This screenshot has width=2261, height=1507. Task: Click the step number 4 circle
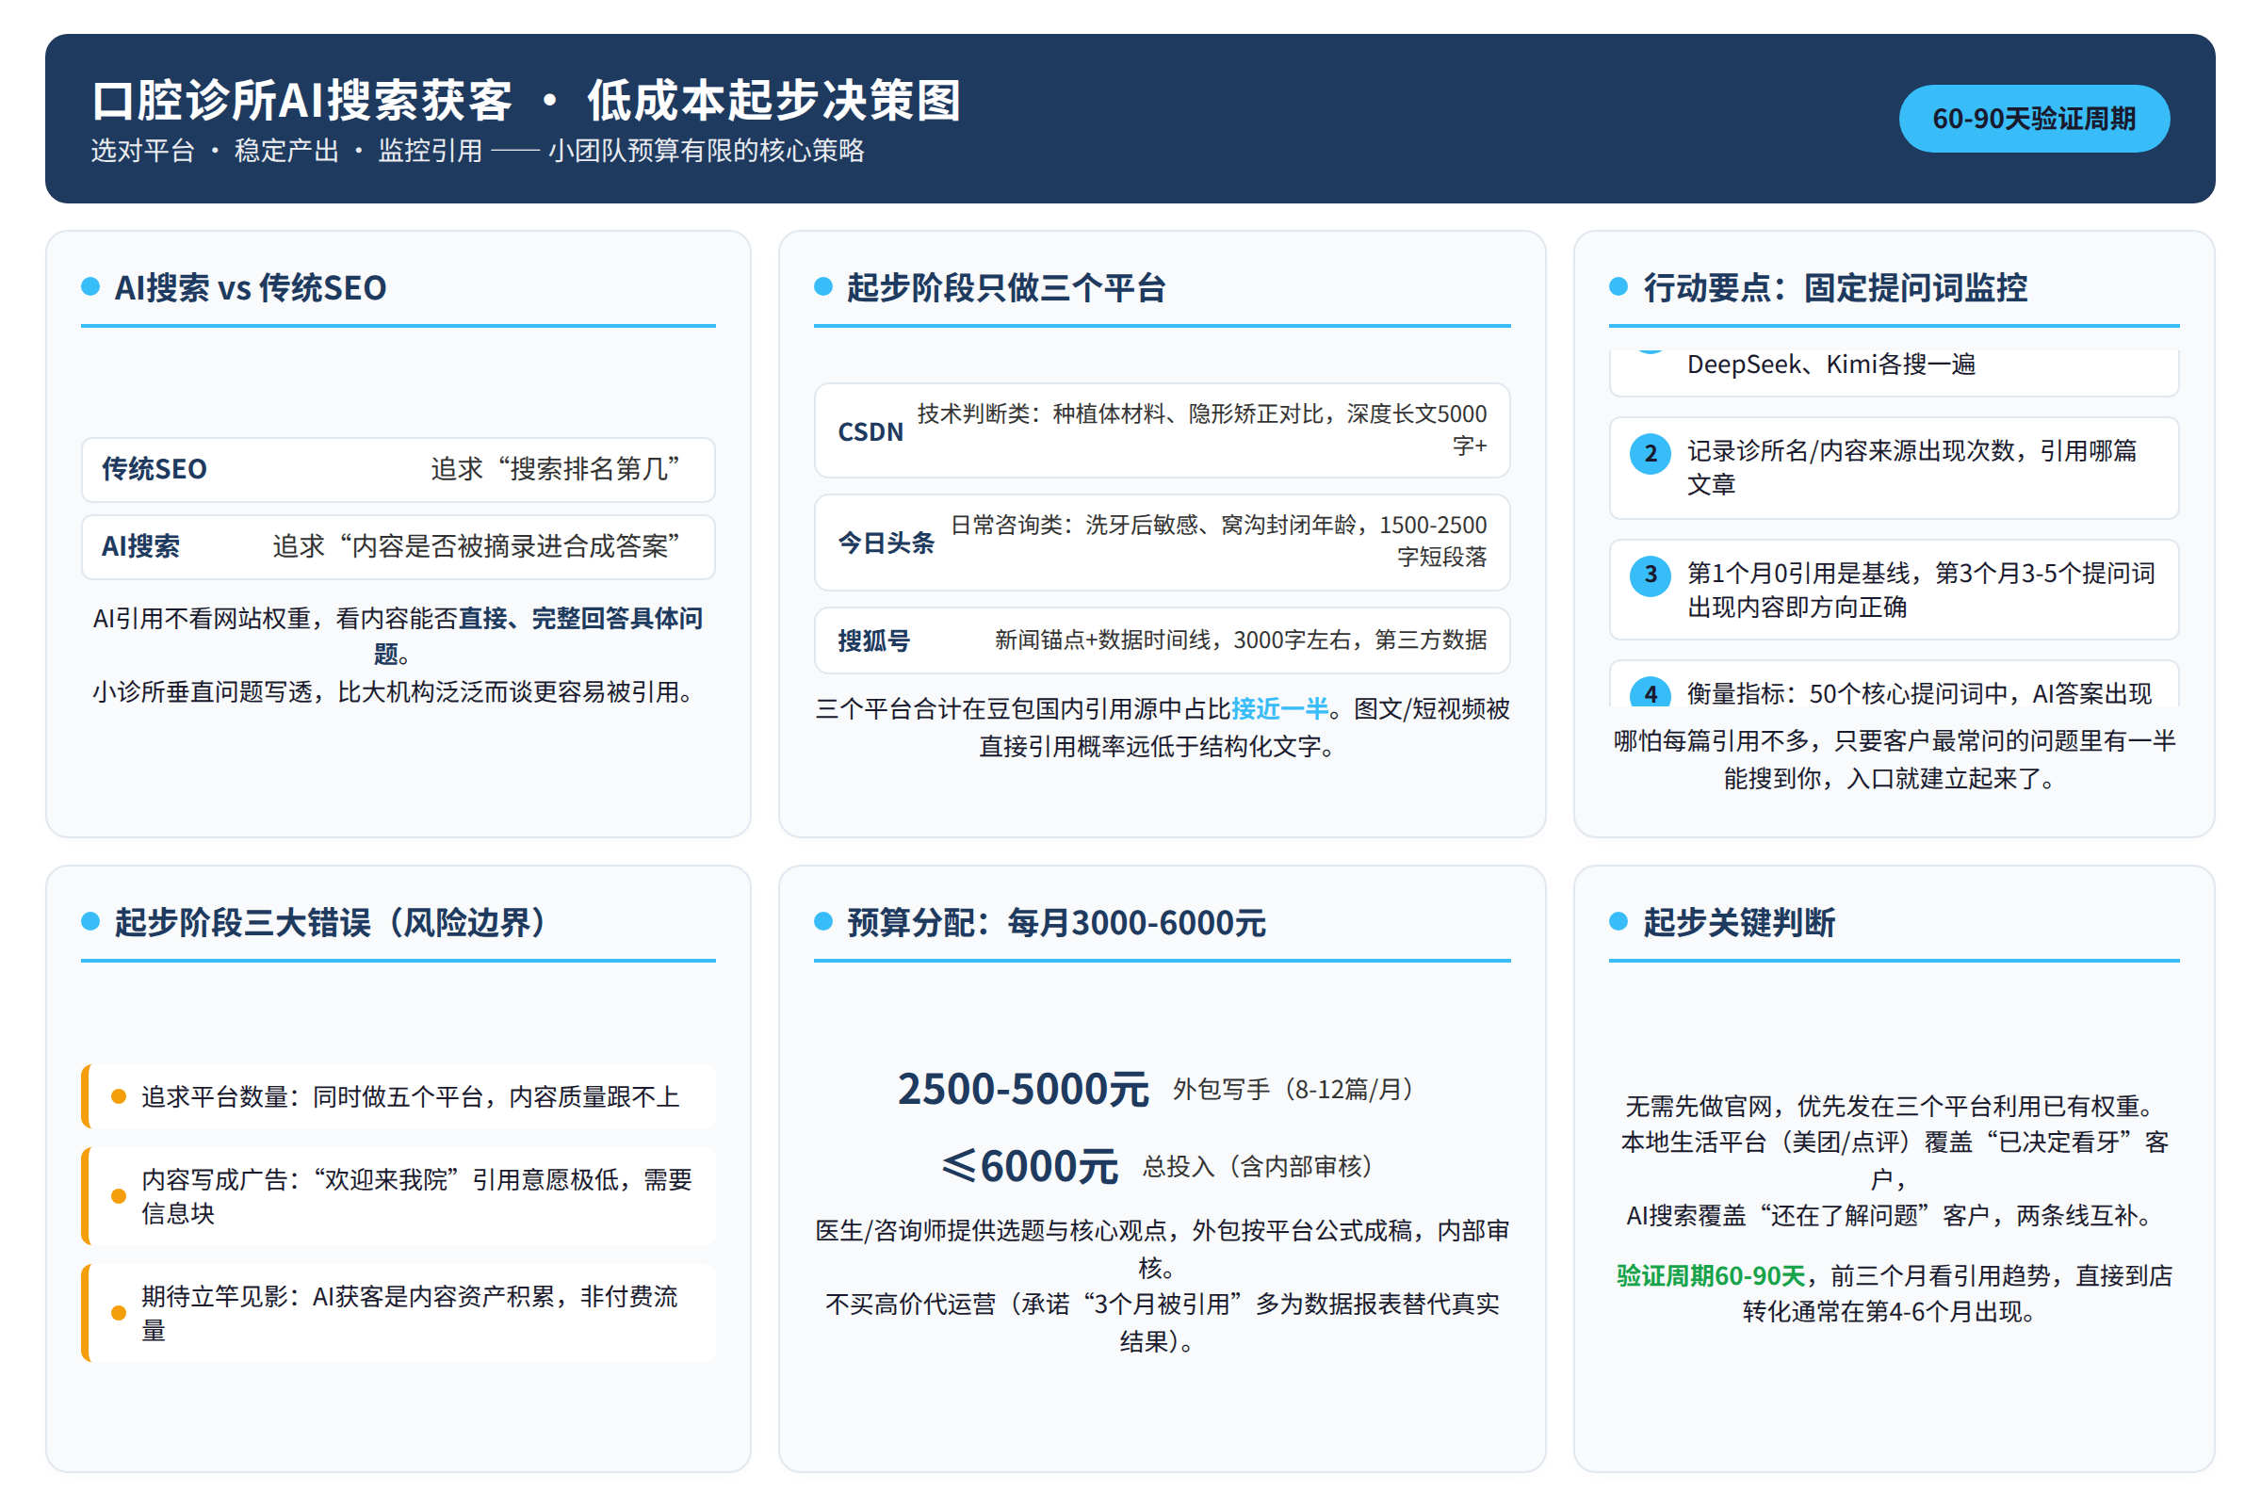tap(1650, 692)
